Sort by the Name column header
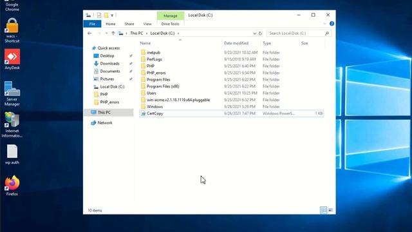Image resolution: width=412 pixels, height=232 pixels. coord(145,43)
